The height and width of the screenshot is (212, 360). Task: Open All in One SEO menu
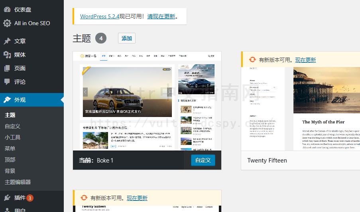pos(32,23)
